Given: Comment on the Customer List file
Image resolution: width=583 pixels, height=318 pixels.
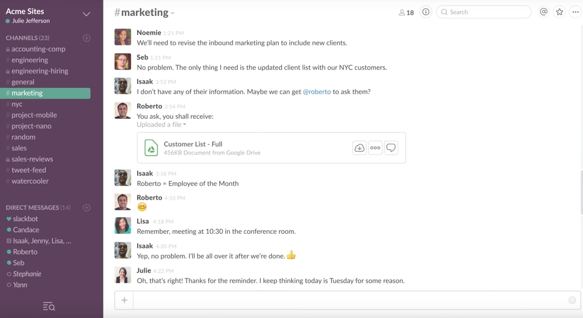Looking at the screenshot, I should coord(391,147).
